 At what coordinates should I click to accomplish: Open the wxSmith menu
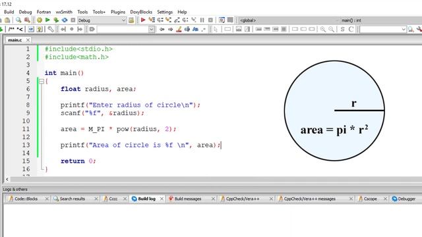64,12
